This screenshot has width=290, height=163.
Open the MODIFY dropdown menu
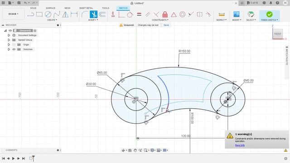pos(93,20)
